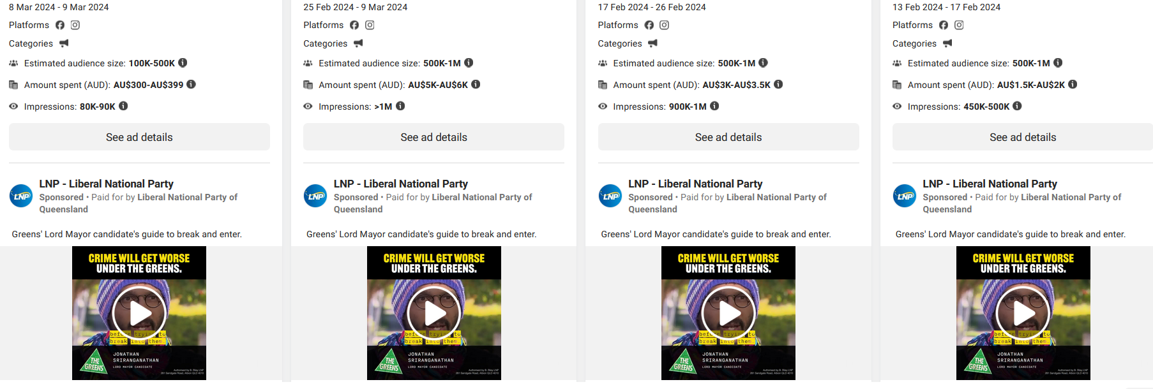Open info icon beside impressions 80K-90K
This screenshot has height=389, width=1153.
(x=123, y=106)
